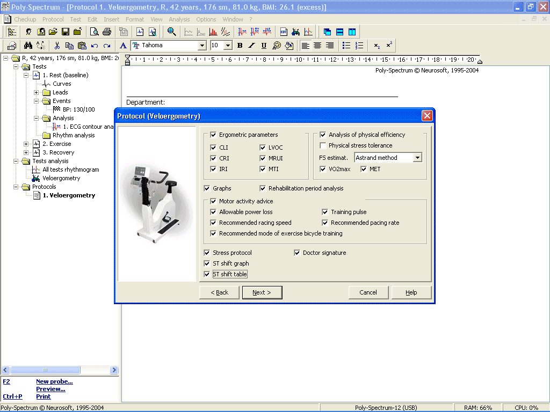The image size is (550, 412).
Task: Toggle the Doctor signature checkbox
Action: 297,253
